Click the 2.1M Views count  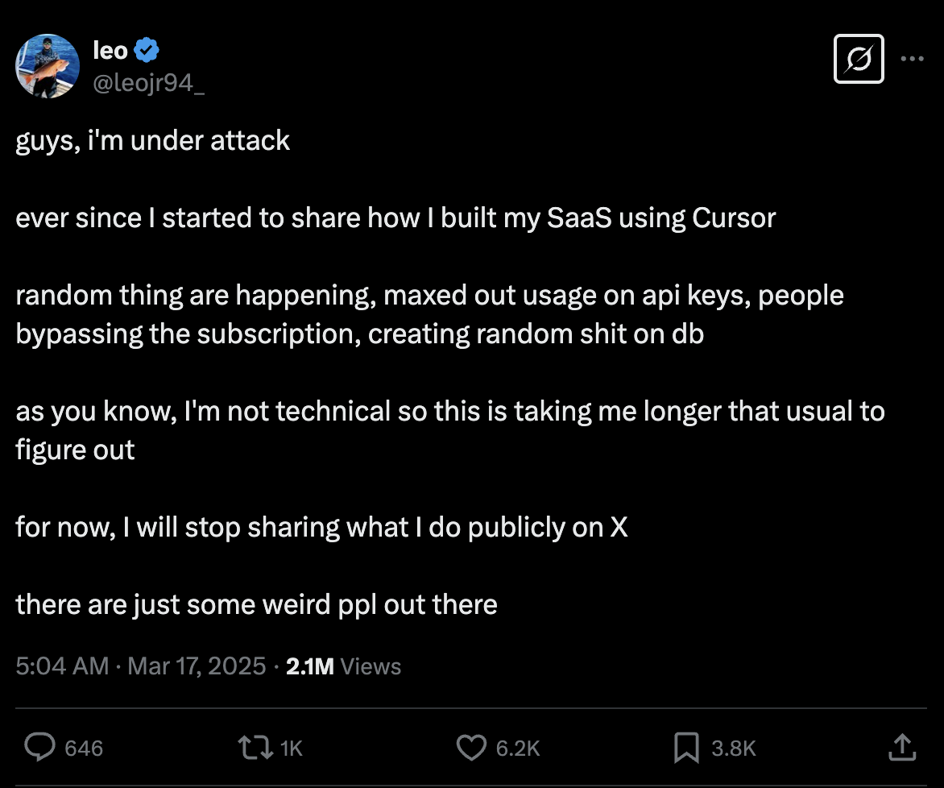[x=343, y=666]
